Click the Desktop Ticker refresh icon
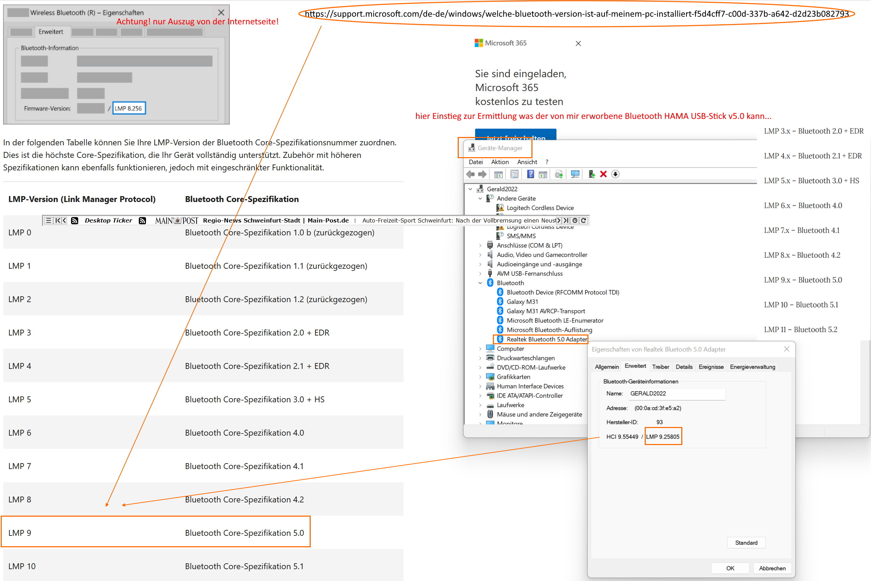The height and width of the screenshot is (581, 871). 584,220
